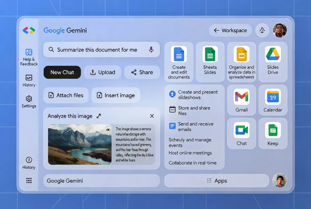Start a New Chat
Screen dimensions: 311x209
[x=62, y=72]
